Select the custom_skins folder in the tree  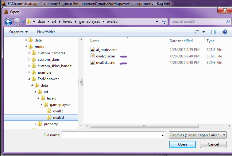(49, 60)
